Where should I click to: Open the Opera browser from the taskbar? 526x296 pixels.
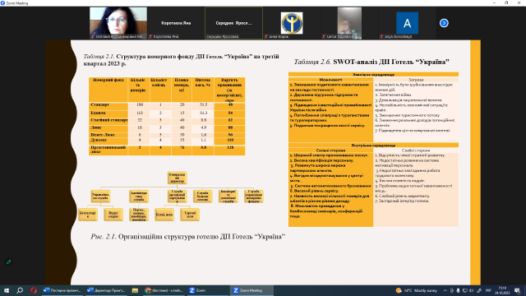34,290
